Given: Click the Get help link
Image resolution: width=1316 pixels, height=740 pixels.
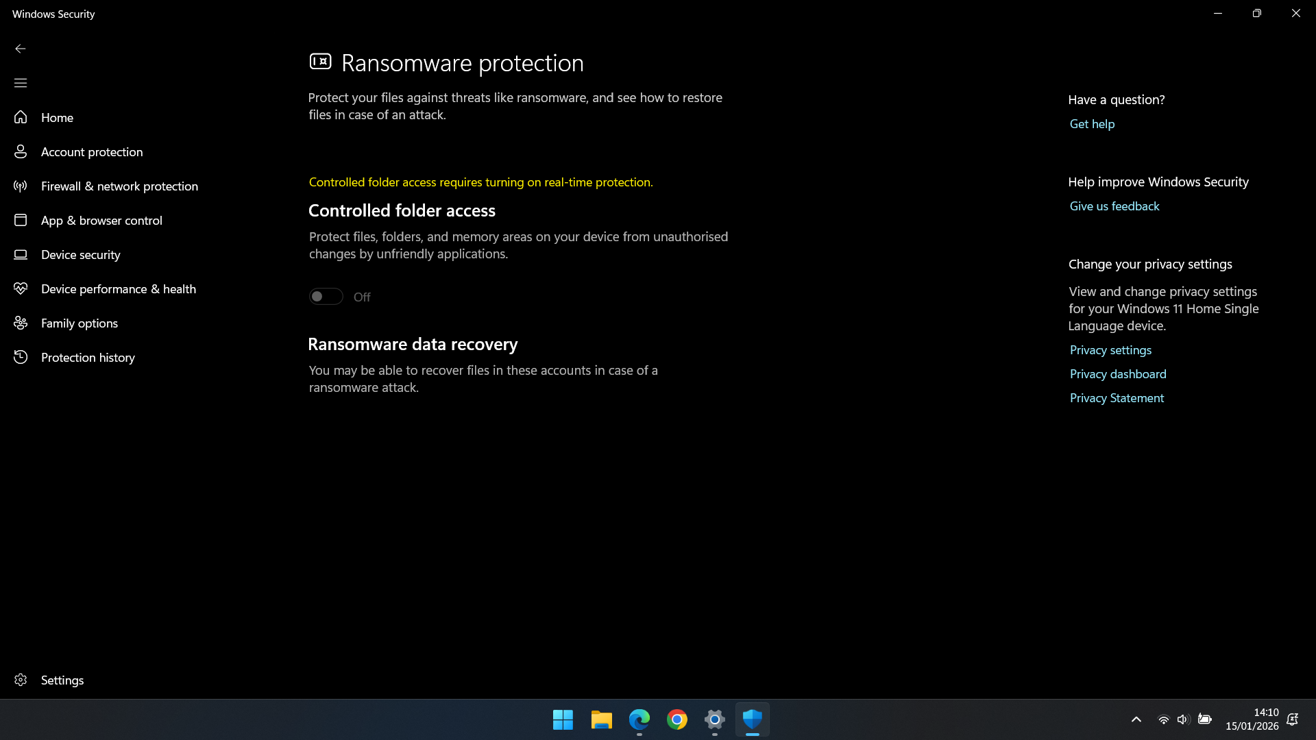Looking at the screenshot, I should point(1092,124).
